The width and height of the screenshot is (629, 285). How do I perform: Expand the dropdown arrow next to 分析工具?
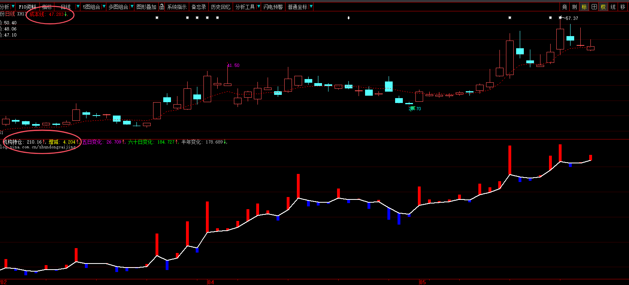(259, 7)
